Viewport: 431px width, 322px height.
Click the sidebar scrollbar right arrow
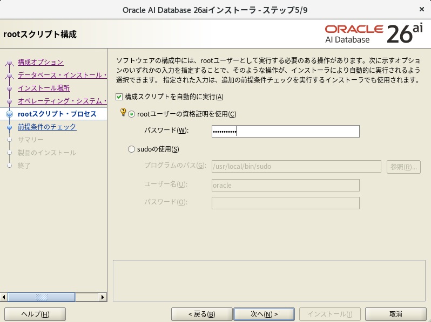[103, 297]
